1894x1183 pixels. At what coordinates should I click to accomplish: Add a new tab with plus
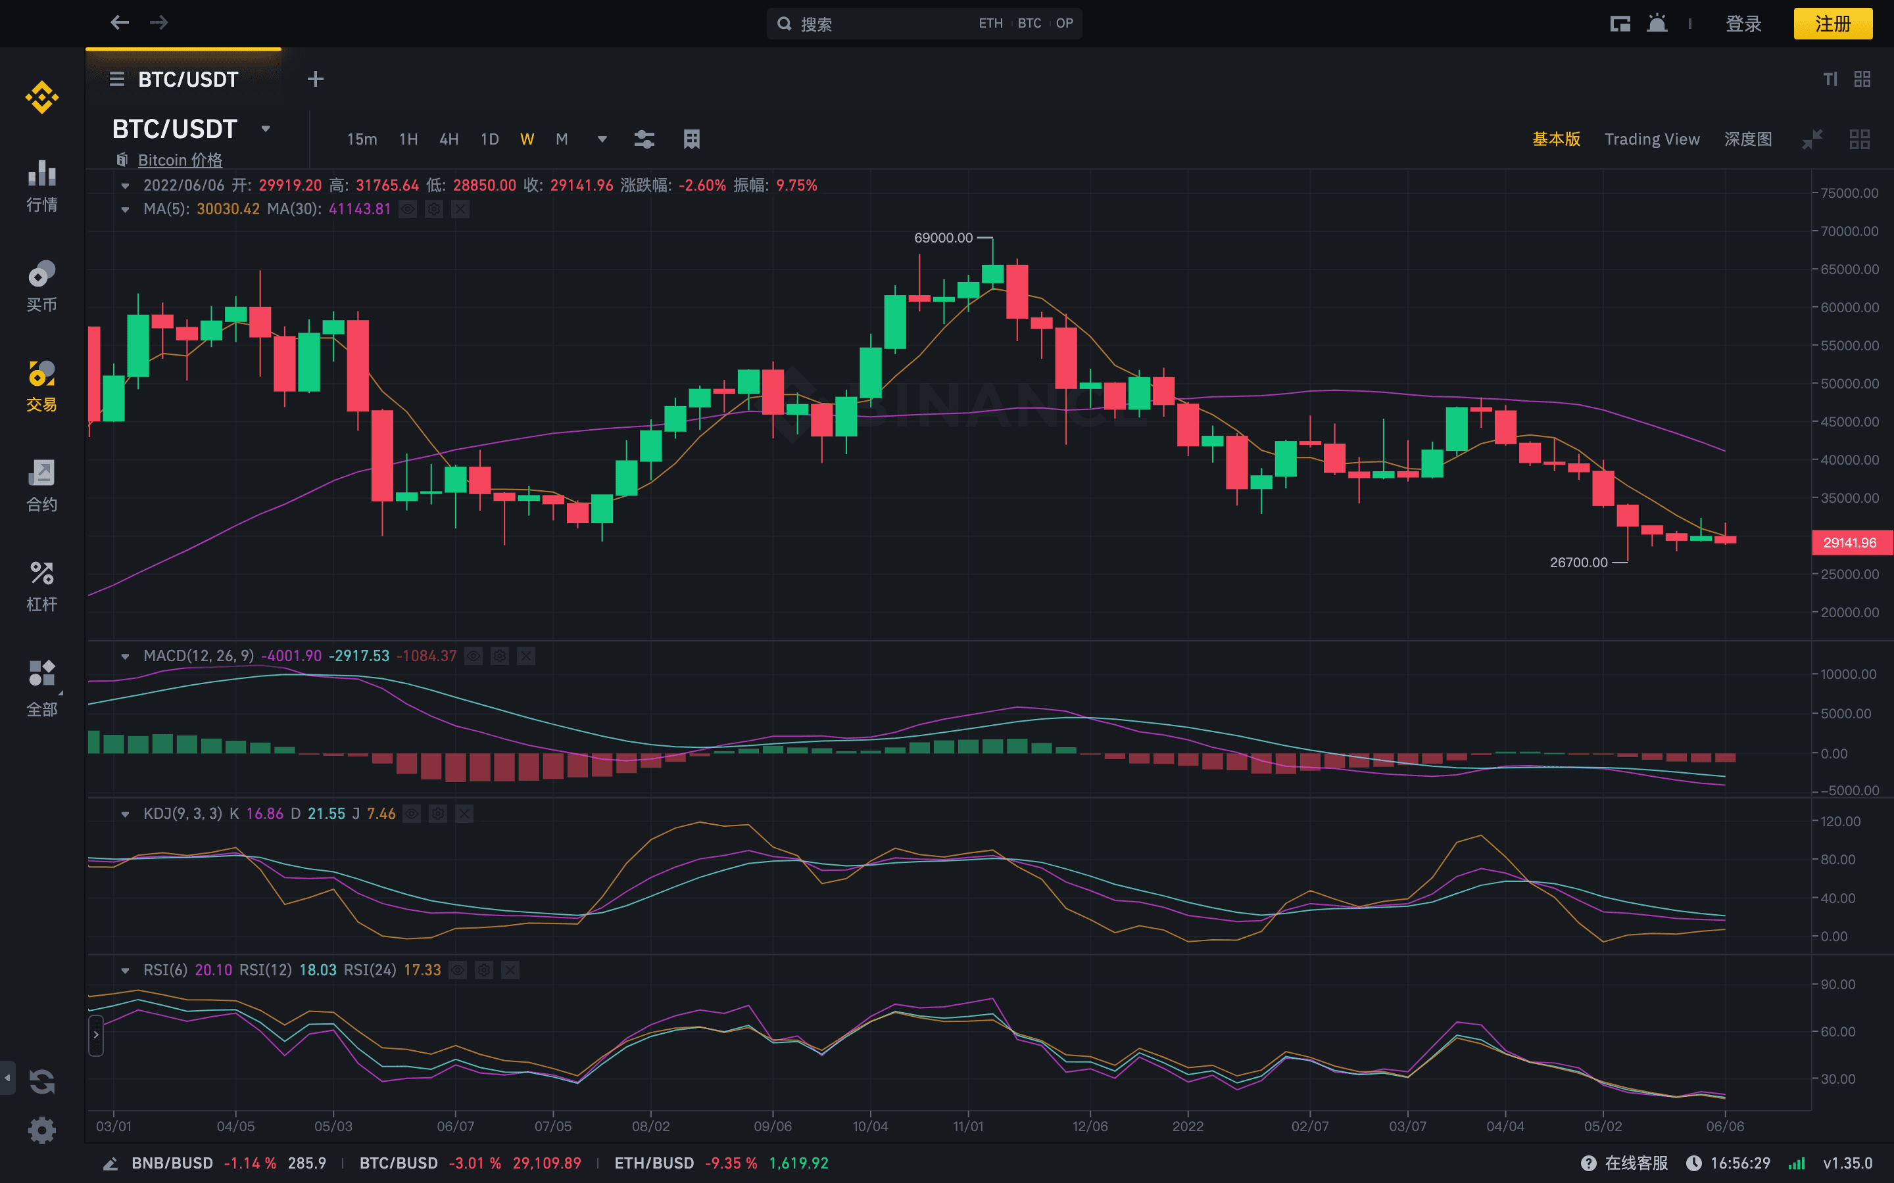(x=316, y=79)
